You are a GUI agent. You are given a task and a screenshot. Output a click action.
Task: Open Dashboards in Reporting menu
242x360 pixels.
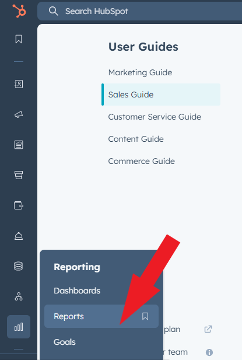77,291
